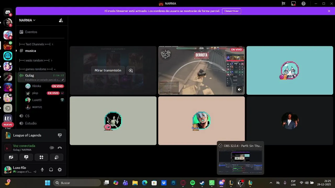
Task: Click the Desactivar streamer mode button
Action: coord(231,11)
